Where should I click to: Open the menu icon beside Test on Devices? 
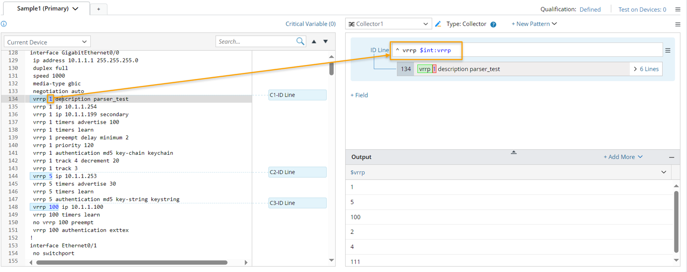pos(678,9)
